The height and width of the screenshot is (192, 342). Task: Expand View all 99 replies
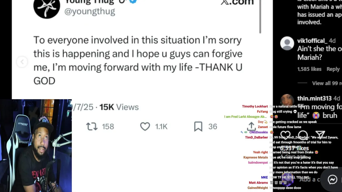327,83
